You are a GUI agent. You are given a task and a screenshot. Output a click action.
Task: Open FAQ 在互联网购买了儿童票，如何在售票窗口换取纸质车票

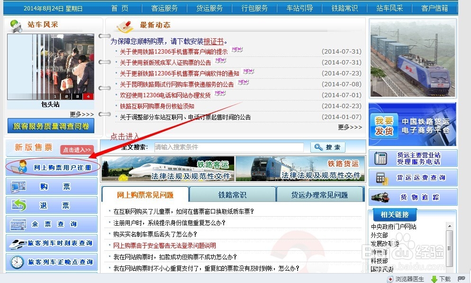click(183, 211)
